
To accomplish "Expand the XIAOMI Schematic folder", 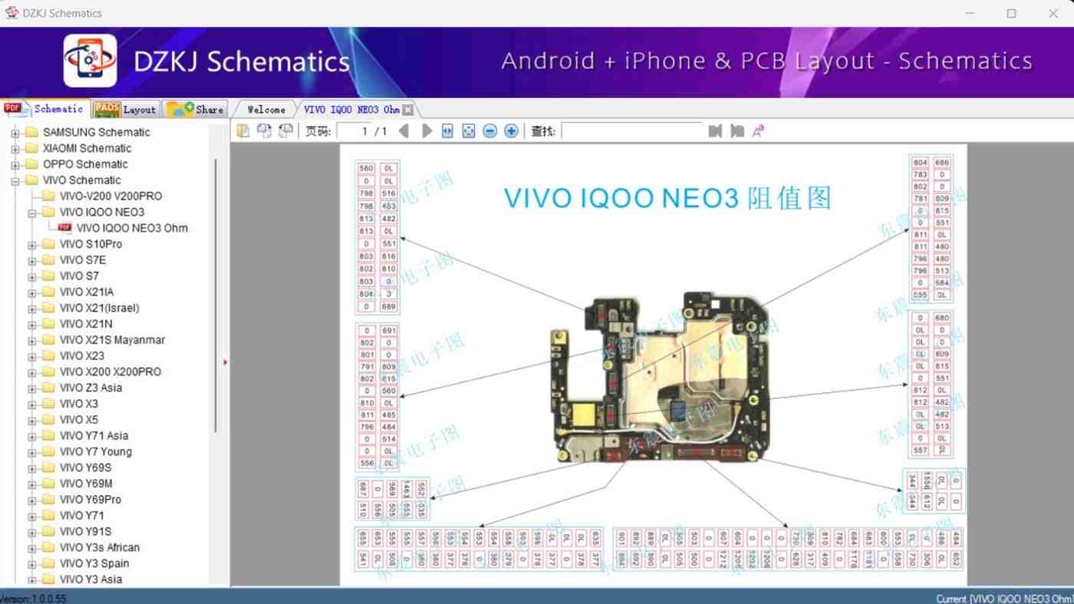I will pyautogui.click(x=15, y=149).
